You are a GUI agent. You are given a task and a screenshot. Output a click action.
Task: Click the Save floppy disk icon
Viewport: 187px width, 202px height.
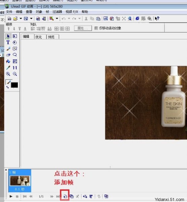click(26, 19)
